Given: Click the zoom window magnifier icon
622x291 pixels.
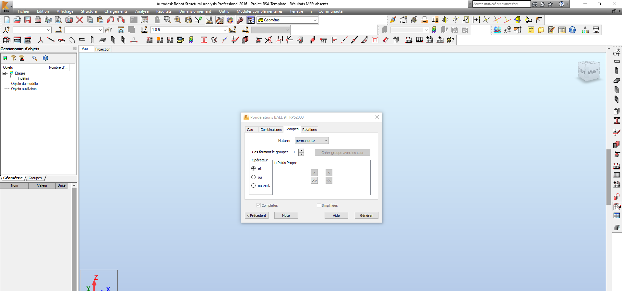Looking at the screenshot, I should tap(167, 20).
